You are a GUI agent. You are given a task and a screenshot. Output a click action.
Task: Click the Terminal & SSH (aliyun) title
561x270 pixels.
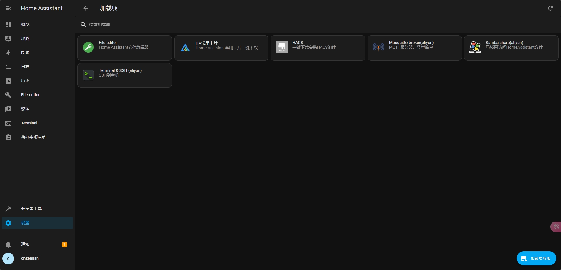[x=120, y=70]
